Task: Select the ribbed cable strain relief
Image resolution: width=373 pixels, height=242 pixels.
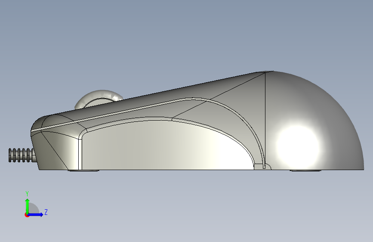Action: [22, 155]
